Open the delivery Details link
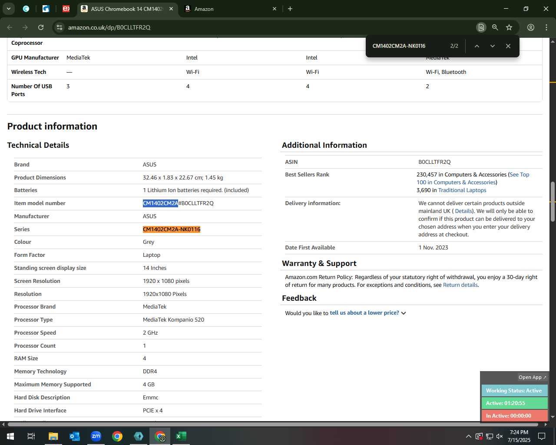Viewport: 556px width, 445px height. click(x=463, y=211)
